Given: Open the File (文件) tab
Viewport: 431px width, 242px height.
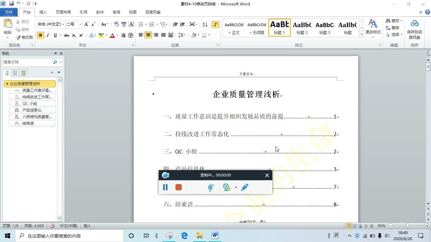Looking at the screenshot, I should (9, 12).
